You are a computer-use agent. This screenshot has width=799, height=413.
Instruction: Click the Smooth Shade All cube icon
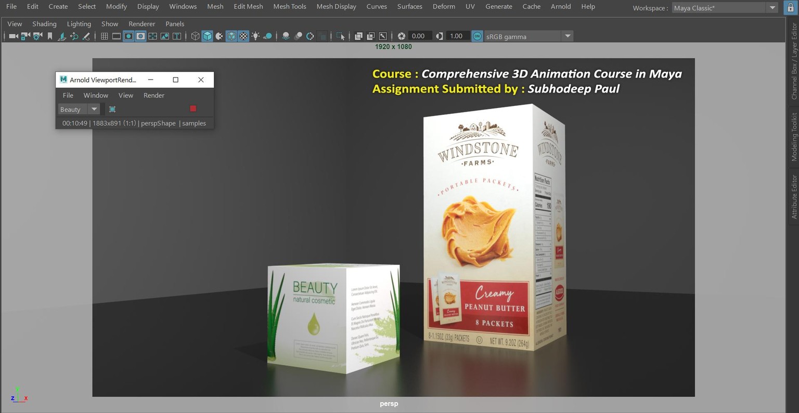coord(207,36)
